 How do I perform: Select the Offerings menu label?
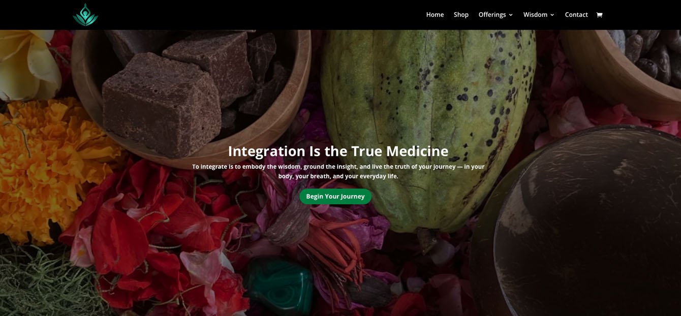coord(492,15)
